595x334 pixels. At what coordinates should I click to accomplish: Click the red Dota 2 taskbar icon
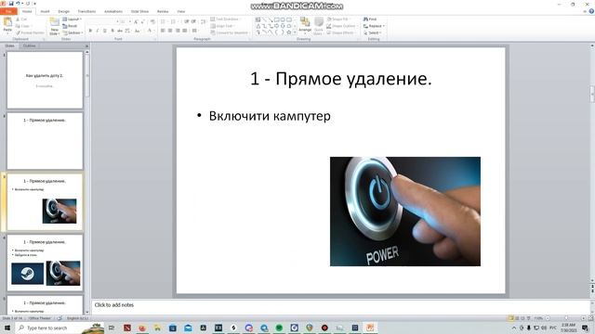(127, 328)
